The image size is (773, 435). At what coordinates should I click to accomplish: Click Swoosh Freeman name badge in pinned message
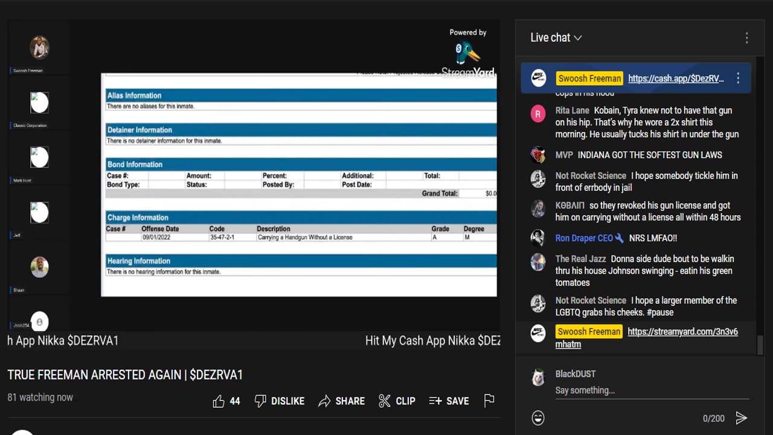point(589,79)
